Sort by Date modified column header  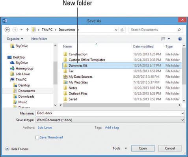(143, 46)
